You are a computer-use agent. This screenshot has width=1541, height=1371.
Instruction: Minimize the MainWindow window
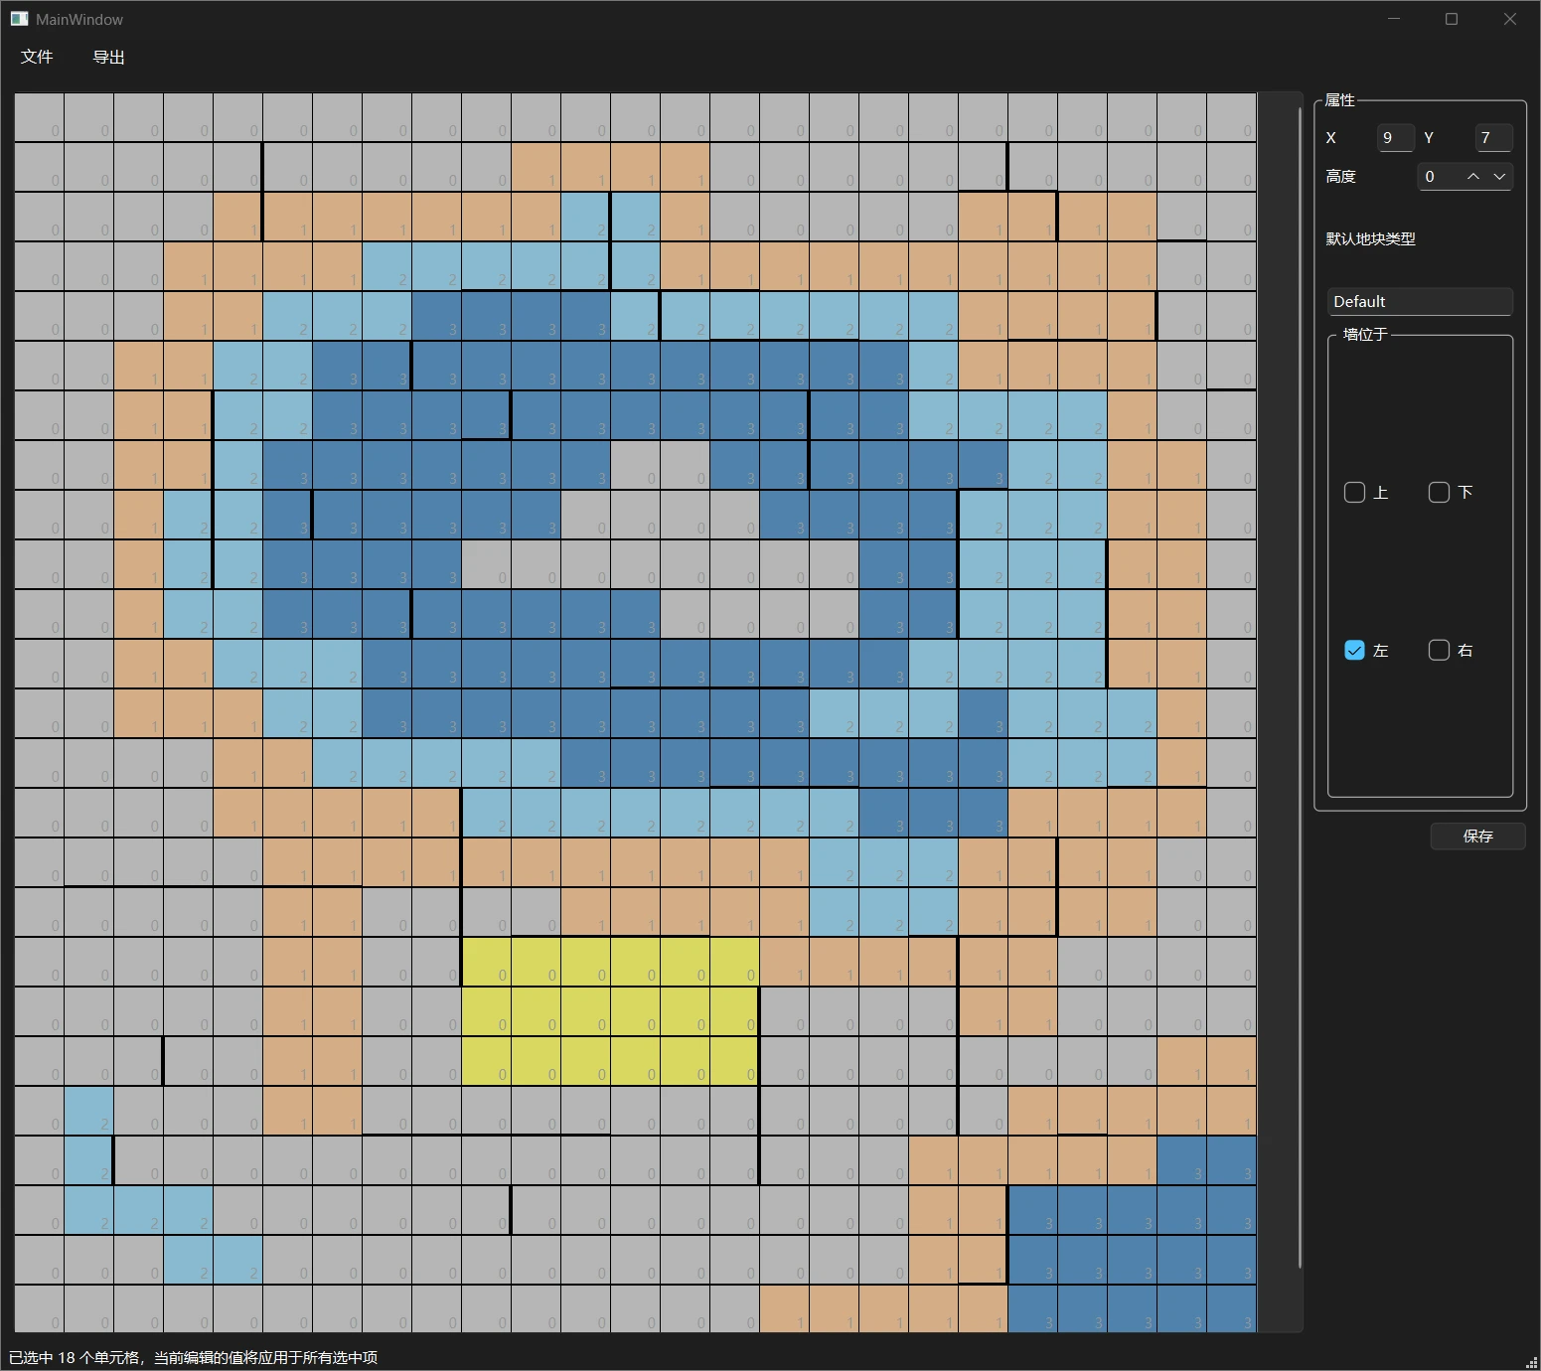pyautogui.click(x=1394, y=19)
